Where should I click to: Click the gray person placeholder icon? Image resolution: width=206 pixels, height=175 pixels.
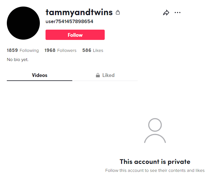(155, 131)
